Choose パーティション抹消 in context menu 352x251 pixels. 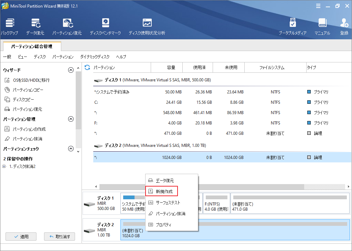click(x=172, y=213)
